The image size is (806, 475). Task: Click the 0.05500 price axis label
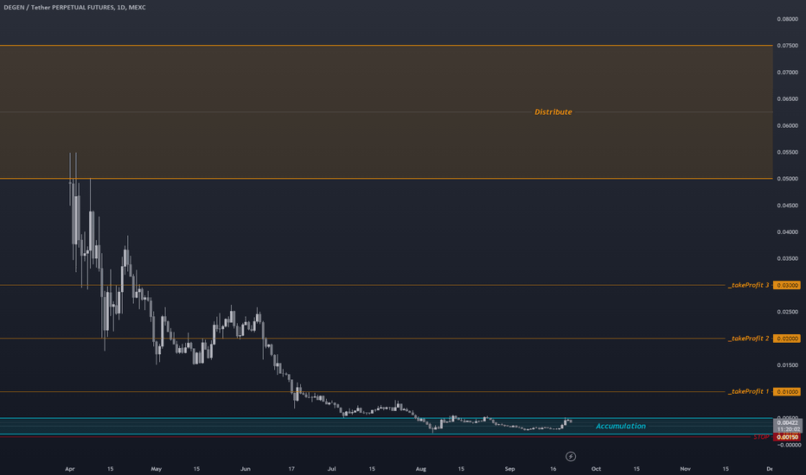click(x=787, y=153)
